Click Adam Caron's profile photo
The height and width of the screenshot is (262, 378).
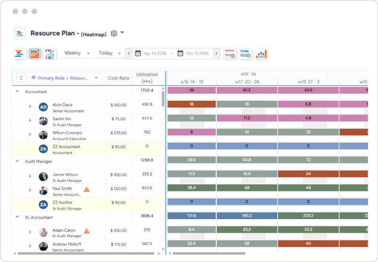point(43,232)
